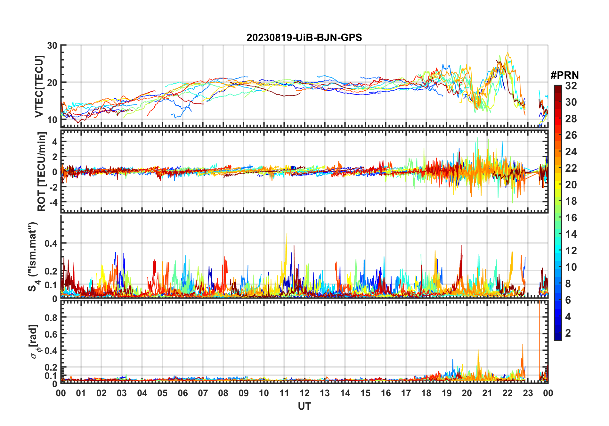The width and height of the screenshot is (609, 426).
Task: Click the plot title 20230819-UiB-BJN-GPS
Action: (x=304, y=38)
